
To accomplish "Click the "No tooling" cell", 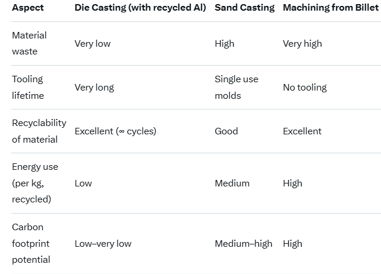I will coord(305,87).
